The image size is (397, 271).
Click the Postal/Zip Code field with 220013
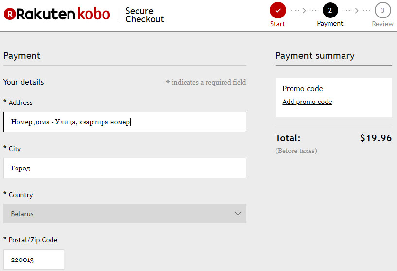pos(34,259)
